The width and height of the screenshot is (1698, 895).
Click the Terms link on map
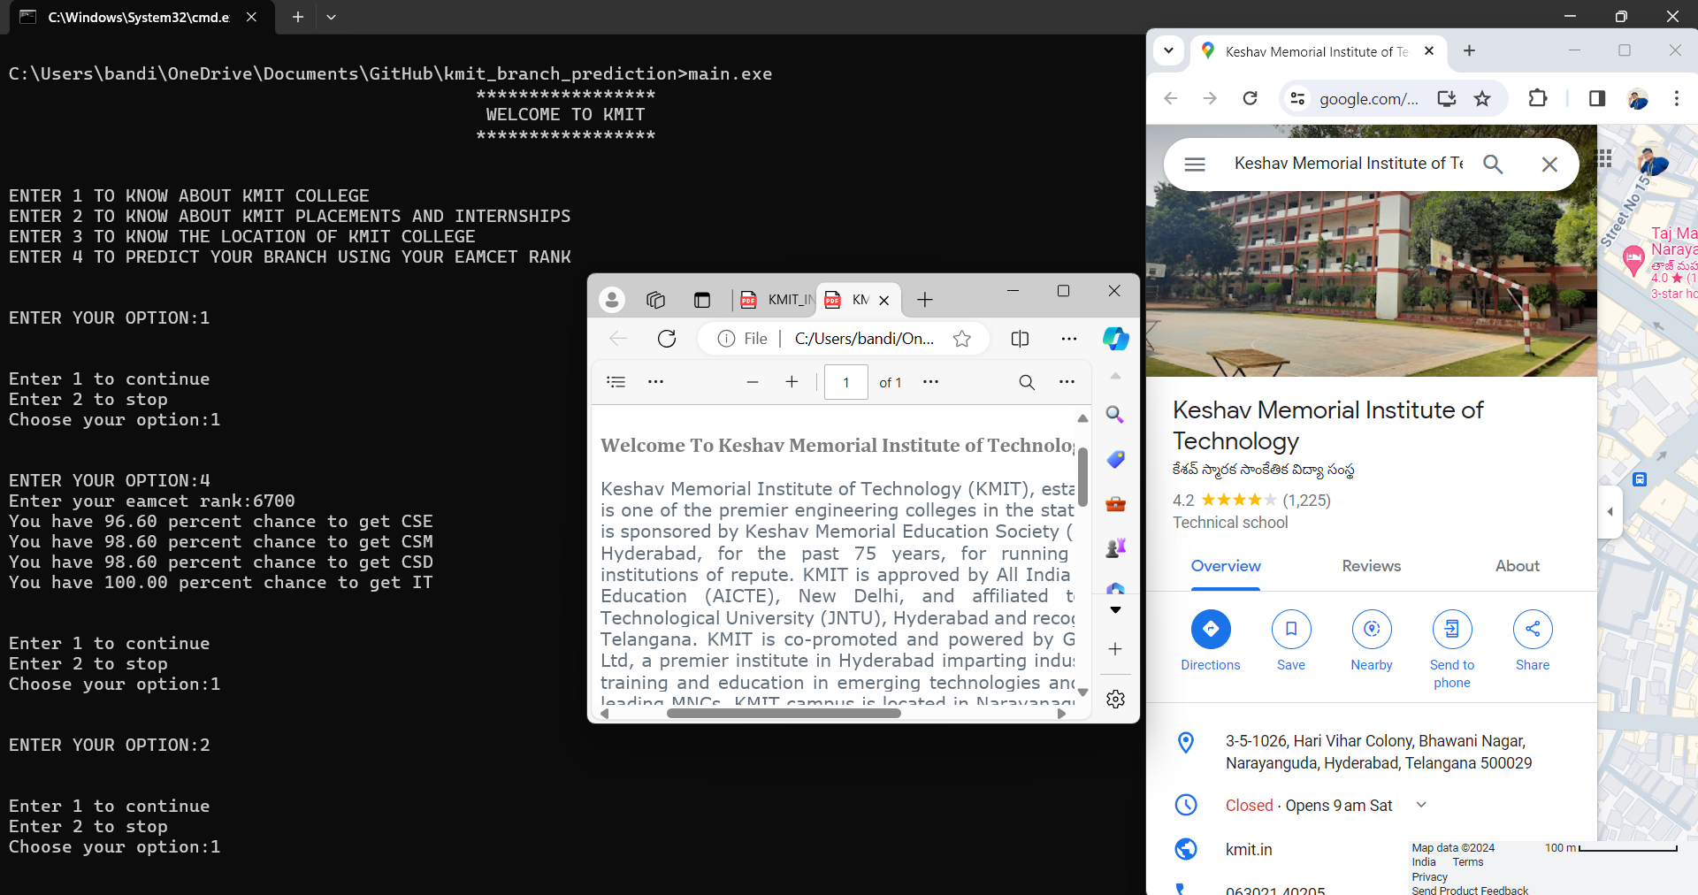1468,862
